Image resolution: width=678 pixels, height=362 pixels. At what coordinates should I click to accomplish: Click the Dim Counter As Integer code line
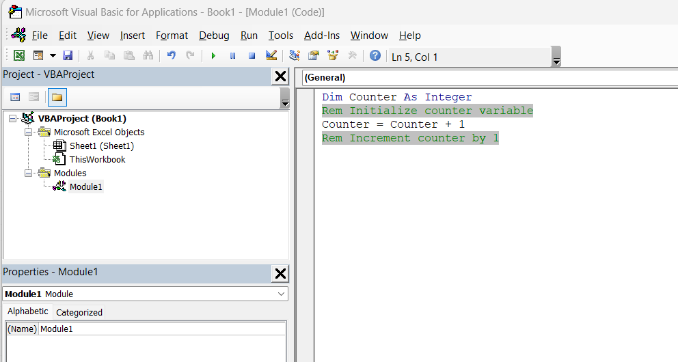coord(397,97)
